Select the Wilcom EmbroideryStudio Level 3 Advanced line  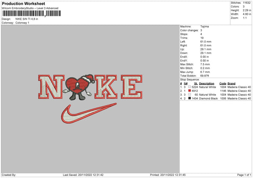pyautogui.click(x=30, y=8)
